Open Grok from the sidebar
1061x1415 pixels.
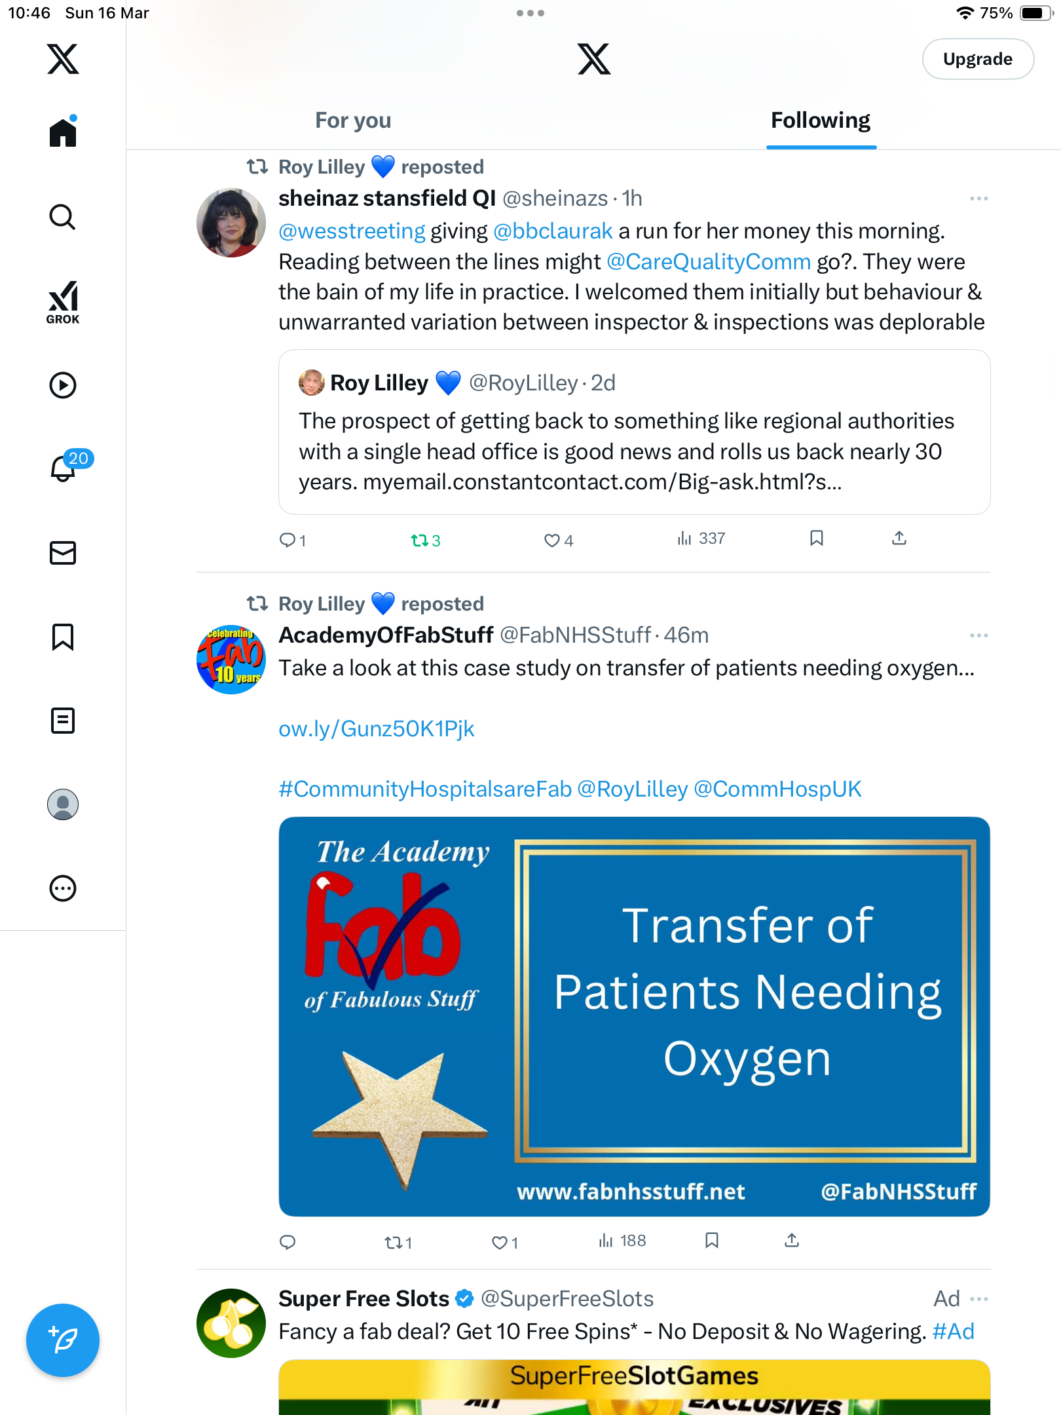click(63, 302)
